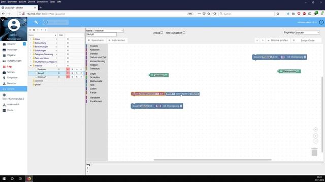Viewport: 325px width, 182px height.
Task: Click the node-red.0 icon
Action: (x=4, y=105)
